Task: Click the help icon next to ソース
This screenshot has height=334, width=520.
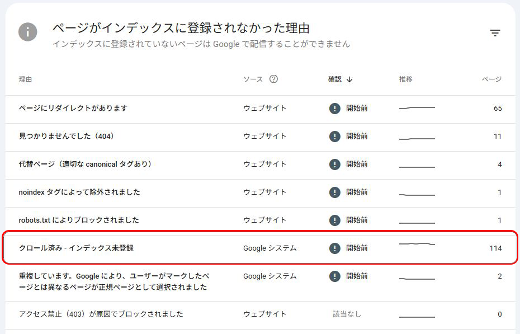Action: pyautogui.click(x=273, y=79)
